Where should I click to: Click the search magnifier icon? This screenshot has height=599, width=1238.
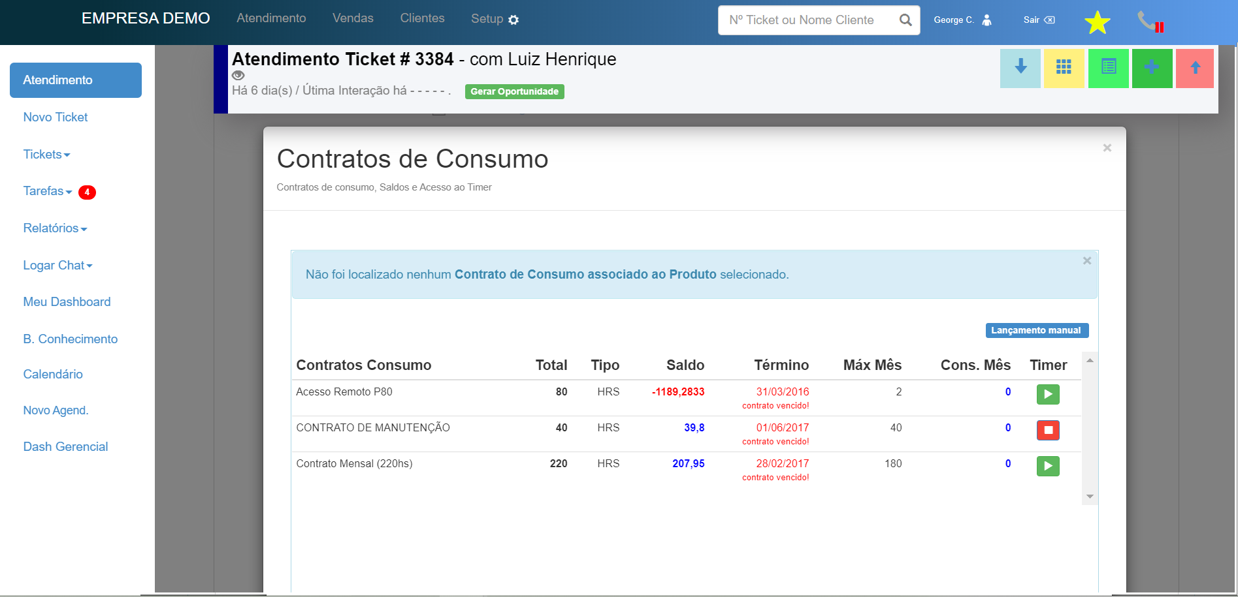905,20
